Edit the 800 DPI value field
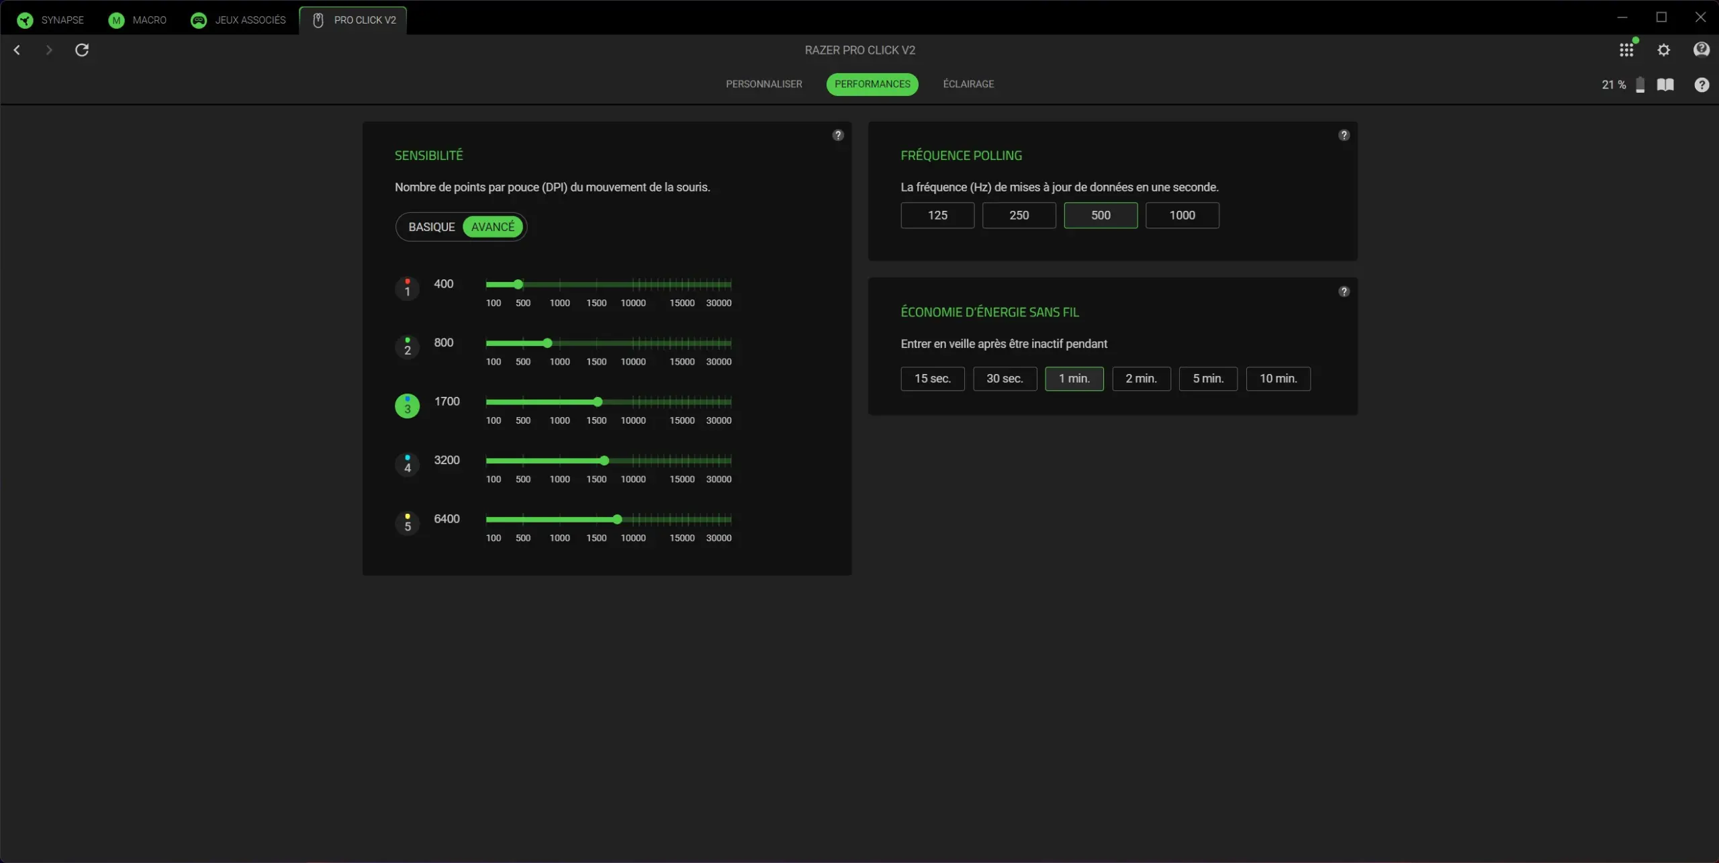Viewport: 1719px width, 863px height. 444,343
